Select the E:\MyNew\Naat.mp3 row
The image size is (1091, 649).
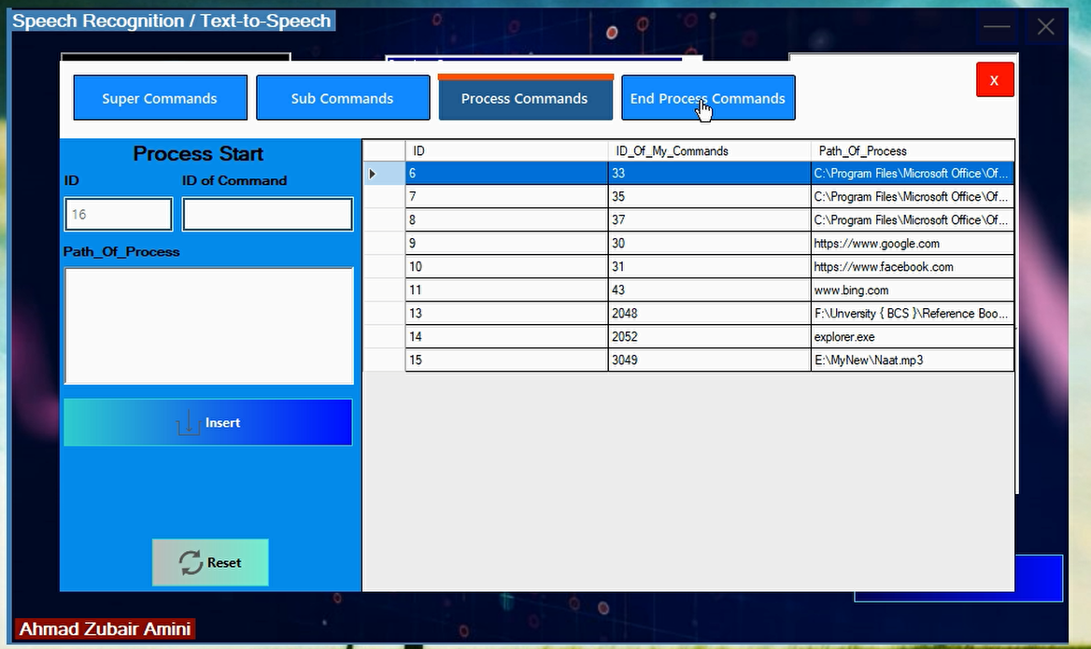click(912, 360)
